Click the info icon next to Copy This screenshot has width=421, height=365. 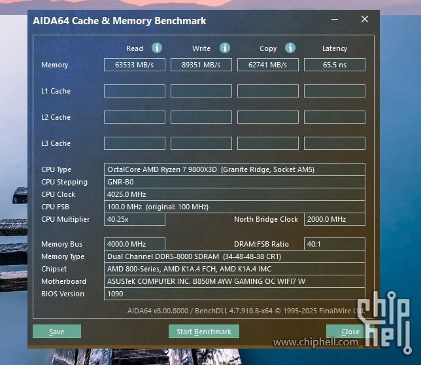point(290,48)
